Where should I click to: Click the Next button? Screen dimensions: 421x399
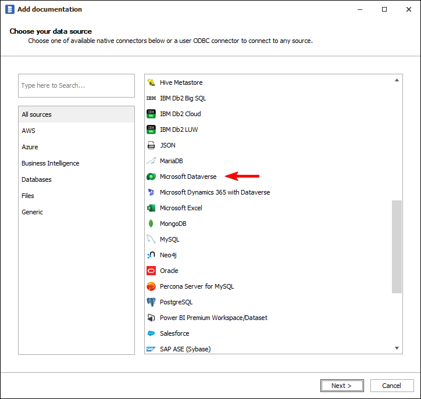342,386
